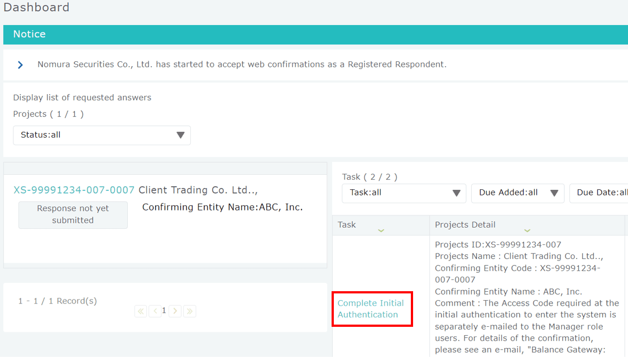Open project XS-99991234-007-0007 link
The width and height of the screenshot is (628, 358).
[x=74, y=190]
